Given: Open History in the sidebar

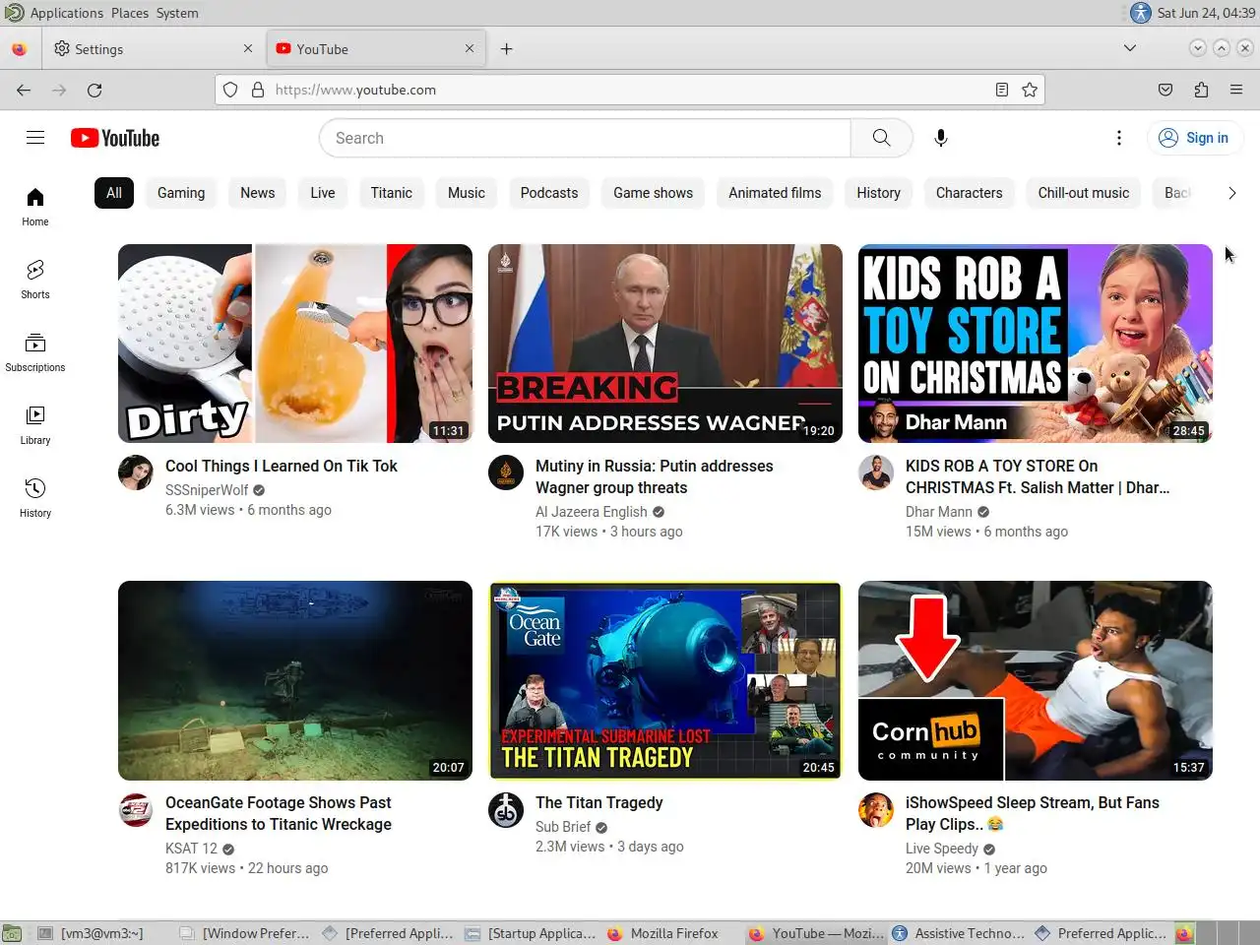Looking at the screenshot, I should [x=35, y=498].
